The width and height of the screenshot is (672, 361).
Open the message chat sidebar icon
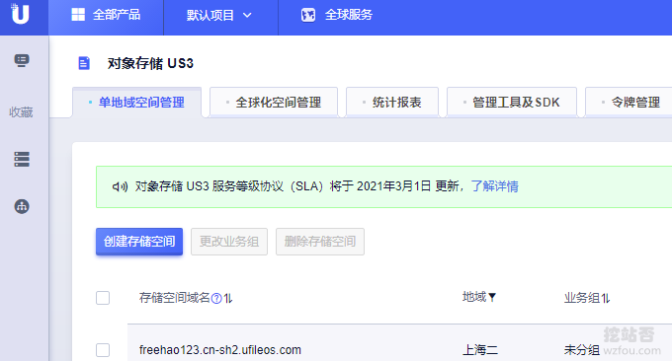22,60
